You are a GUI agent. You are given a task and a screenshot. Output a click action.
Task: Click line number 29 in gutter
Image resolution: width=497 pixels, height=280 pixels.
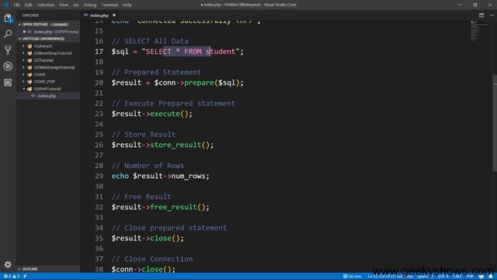point(99,176)
